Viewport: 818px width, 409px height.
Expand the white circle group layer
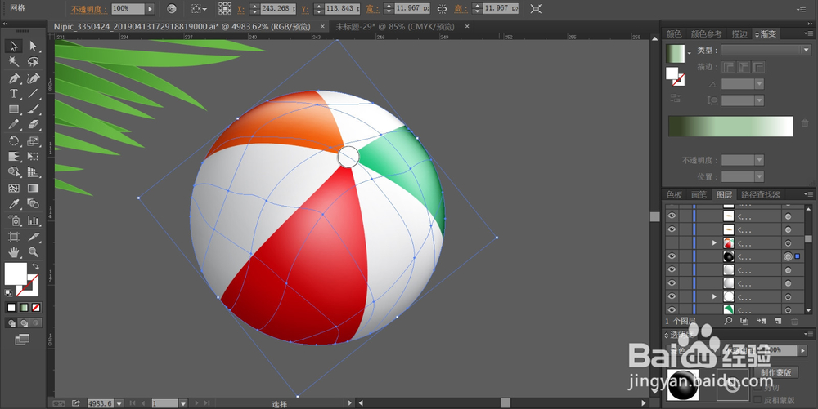[x=714, y=296]
